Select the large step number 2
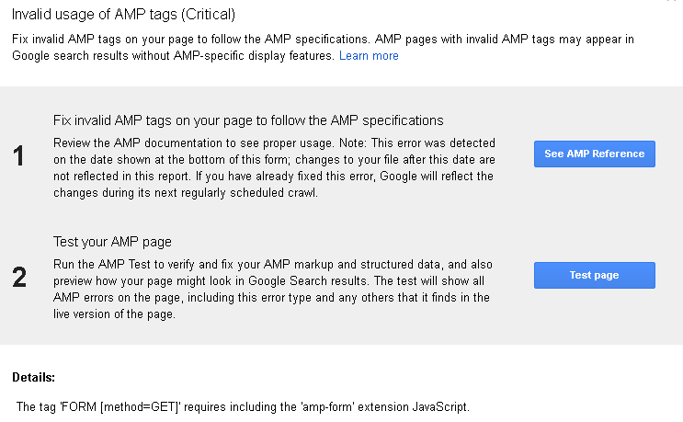This screenshot has width=683, height=422. 19,277
